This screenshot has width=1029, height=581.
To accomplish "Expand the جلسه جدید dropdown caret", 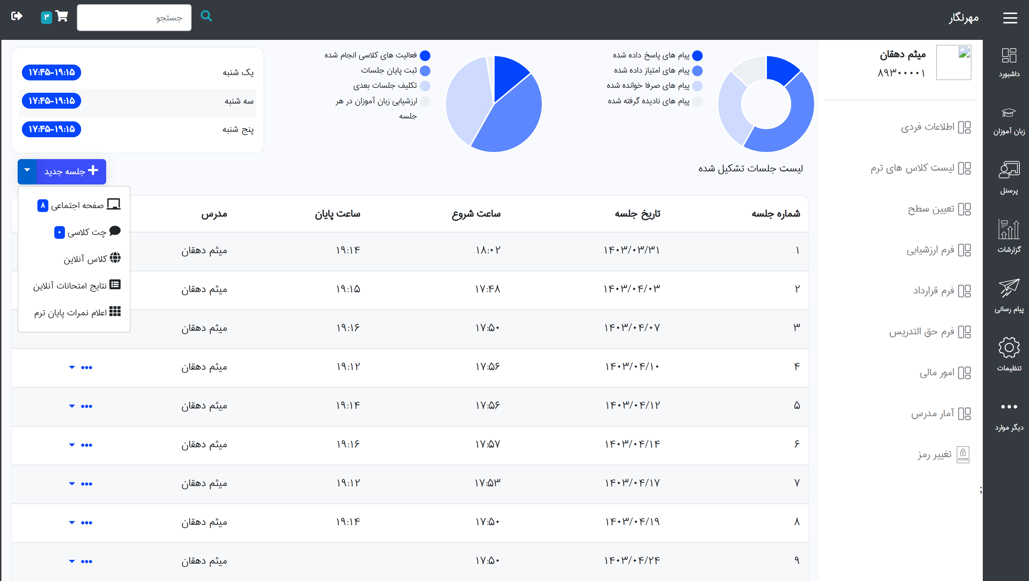I will [x=27, y=171].
